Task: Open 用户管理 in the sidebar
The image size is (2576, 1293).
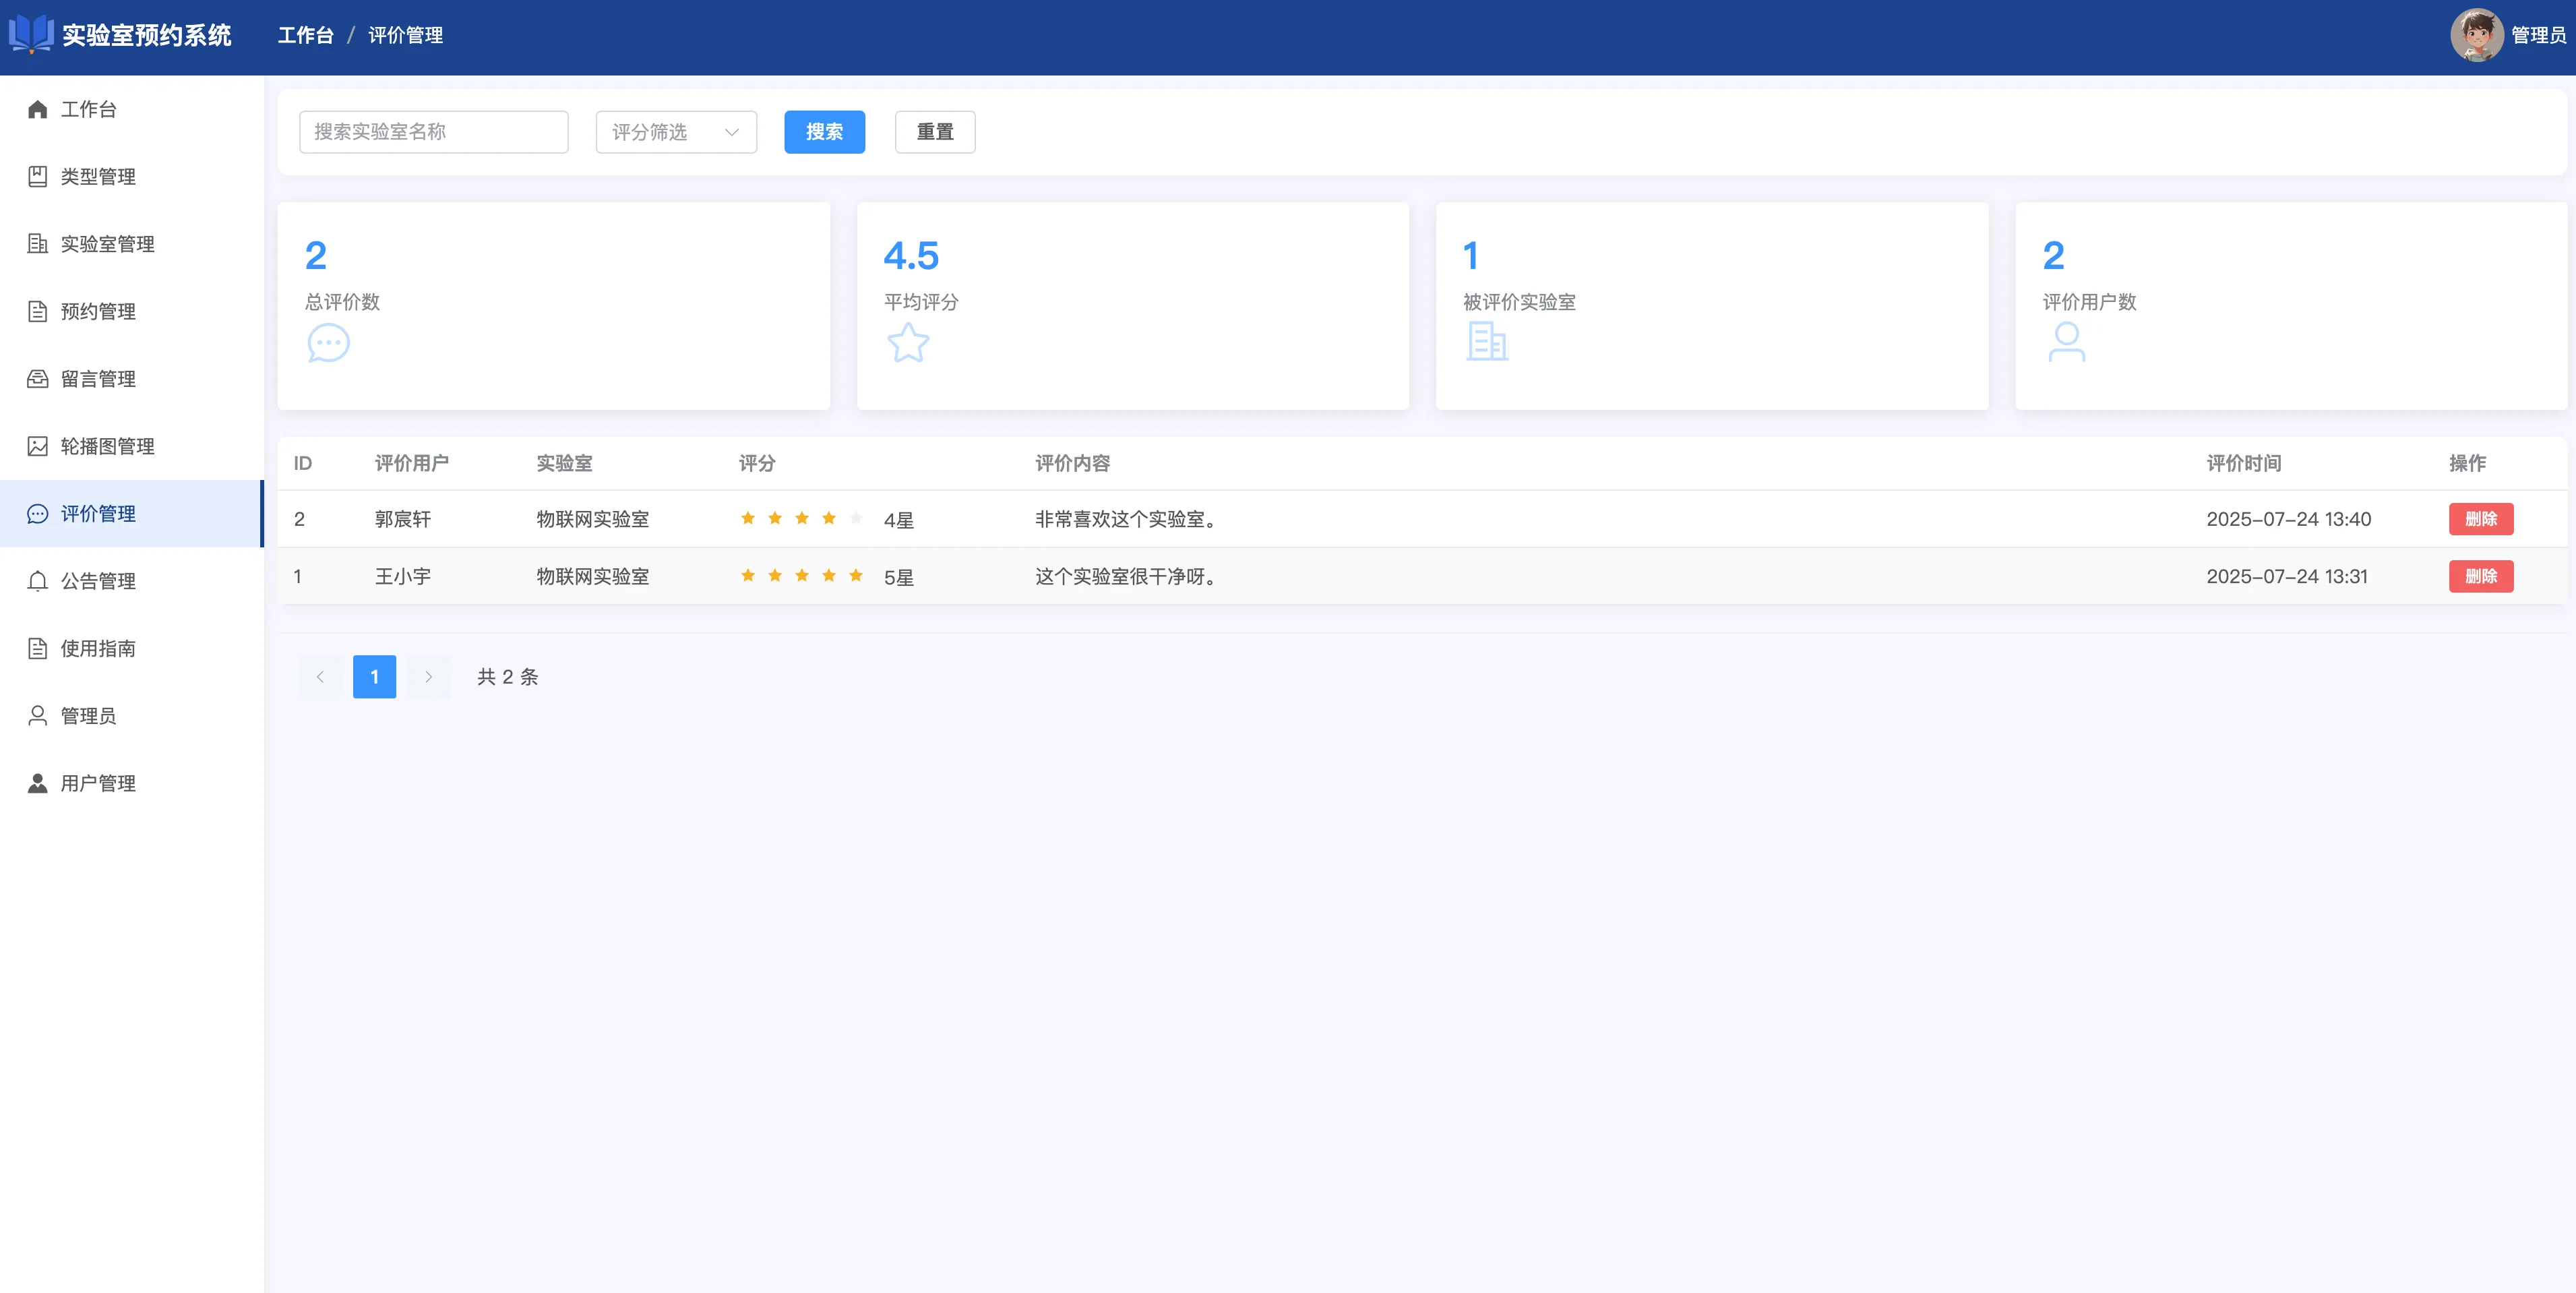Action: [x=98, y=784]
